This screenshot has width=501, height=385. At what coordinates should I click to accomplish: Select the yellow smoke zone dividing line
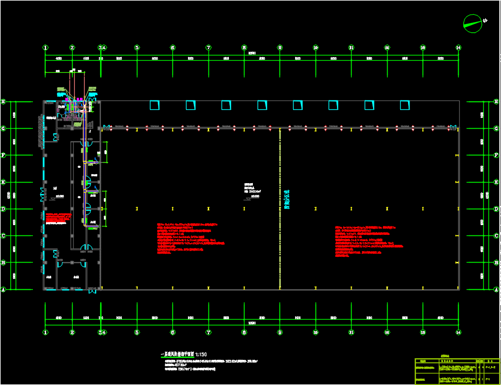(x=280, y=209)
